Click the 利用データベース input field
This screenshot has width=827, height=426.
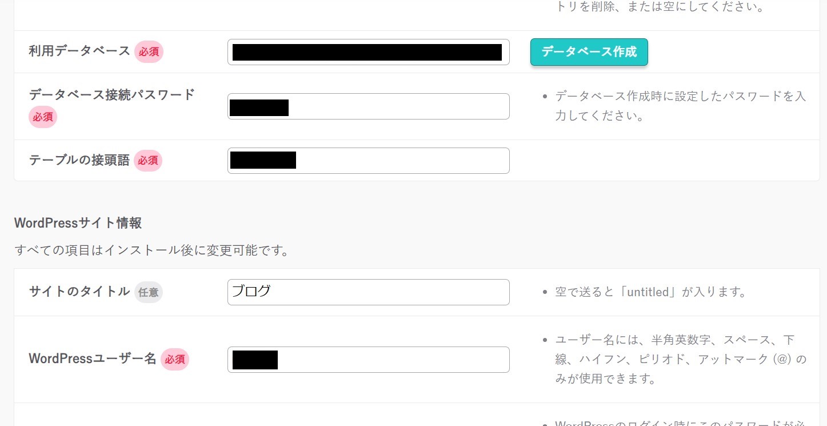pos(368,52)
